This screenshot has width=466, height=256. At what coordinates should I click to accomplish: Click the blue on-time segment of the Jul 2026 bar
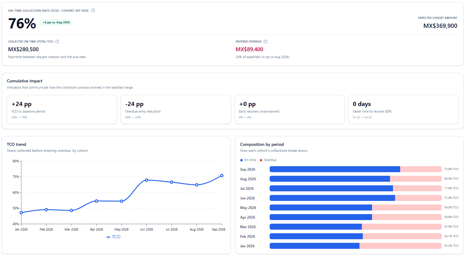[331, 188]
